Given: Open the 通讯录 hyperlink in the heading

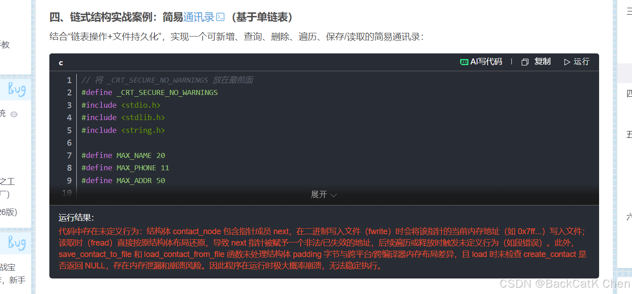Looking at the screenshot, I should click(199, 17).
